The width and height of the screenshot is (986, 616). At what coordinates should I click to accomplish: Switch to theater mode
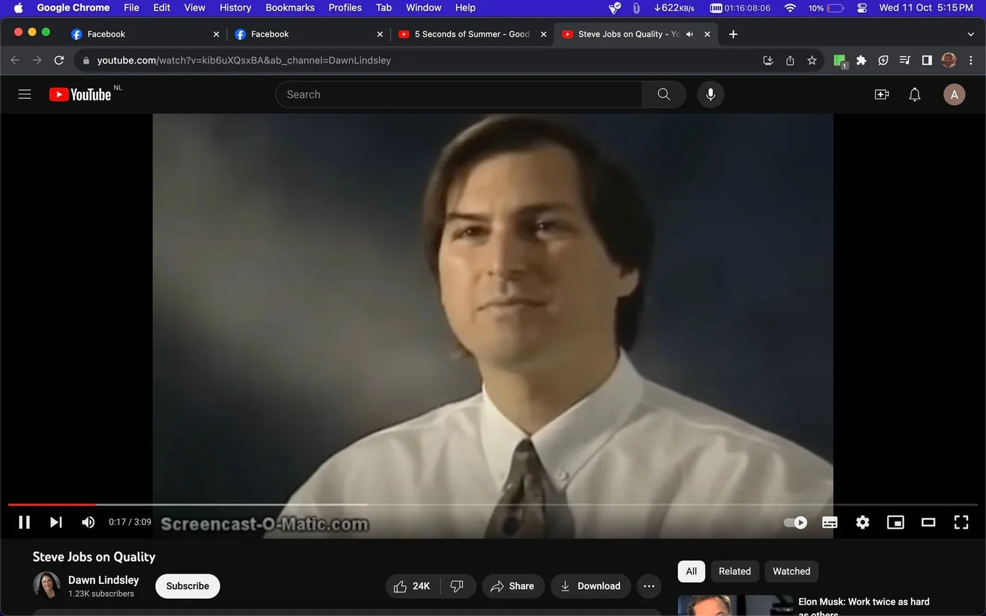click(928, 522)
